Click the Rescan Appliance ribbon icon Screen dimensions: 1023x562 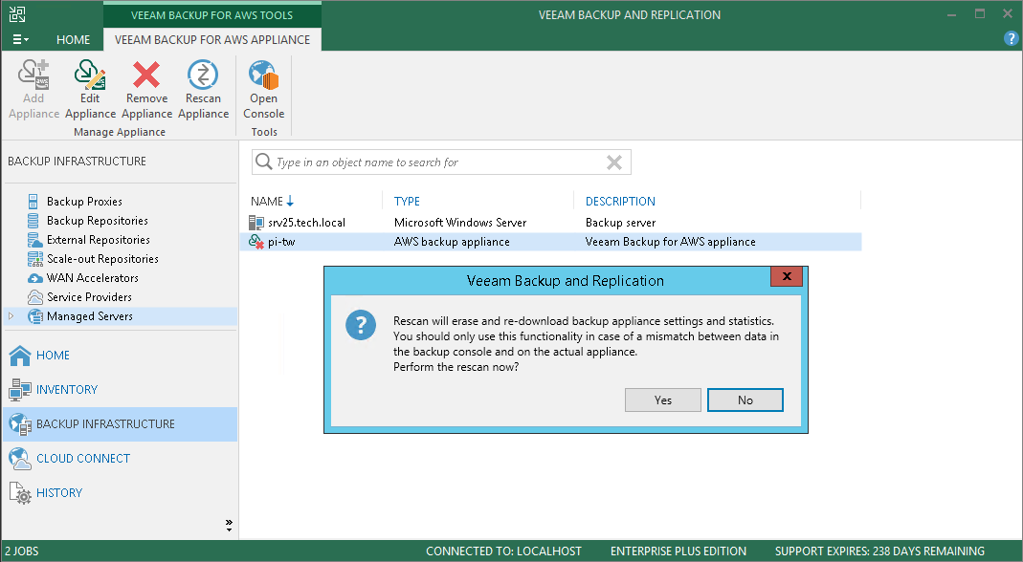[203, 75]
